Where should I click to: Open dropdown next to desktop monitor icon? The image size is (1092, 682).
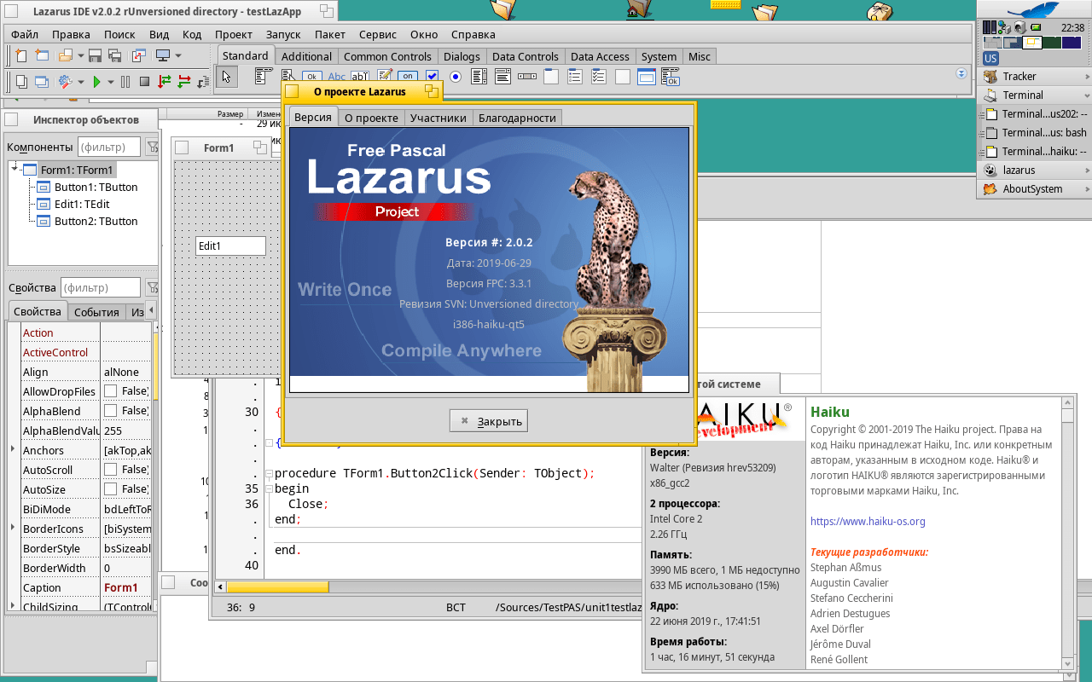coord(178,55)
